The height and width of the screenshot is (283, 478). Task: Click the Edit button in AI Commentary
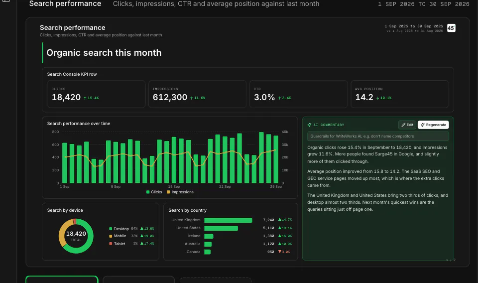pyautogui.click(x=407, y=125)
